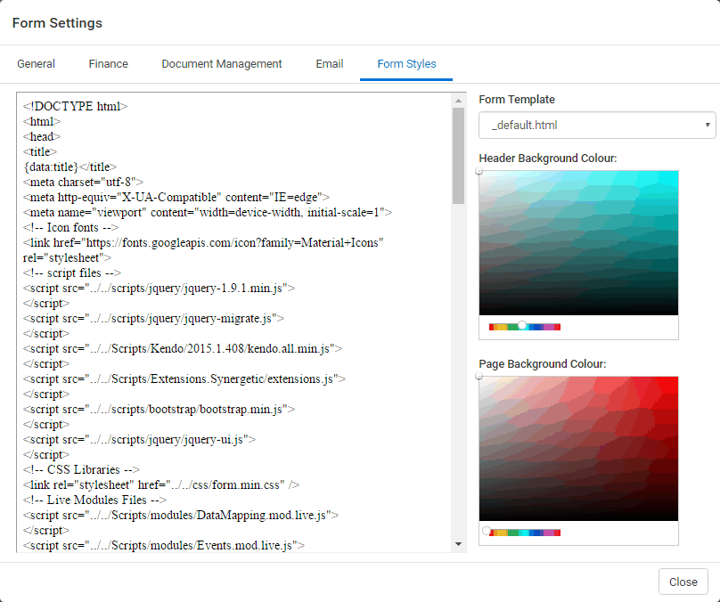Click the Events.mod.live.js line
Screen dimensions: 720x602
tap(164, 546)
